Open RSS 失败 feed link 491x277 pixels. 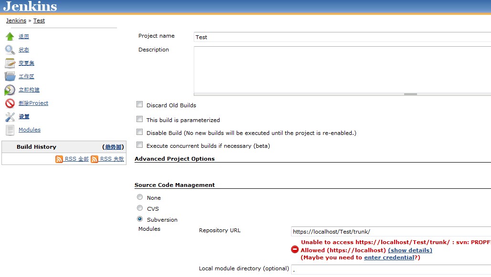tap(112, 159)
